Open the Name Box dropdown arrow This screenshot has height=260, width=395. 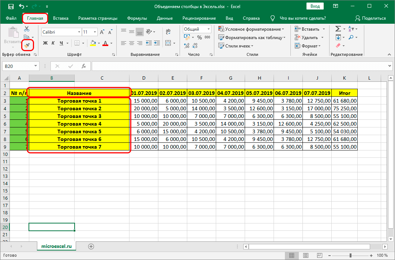(35, 66)
